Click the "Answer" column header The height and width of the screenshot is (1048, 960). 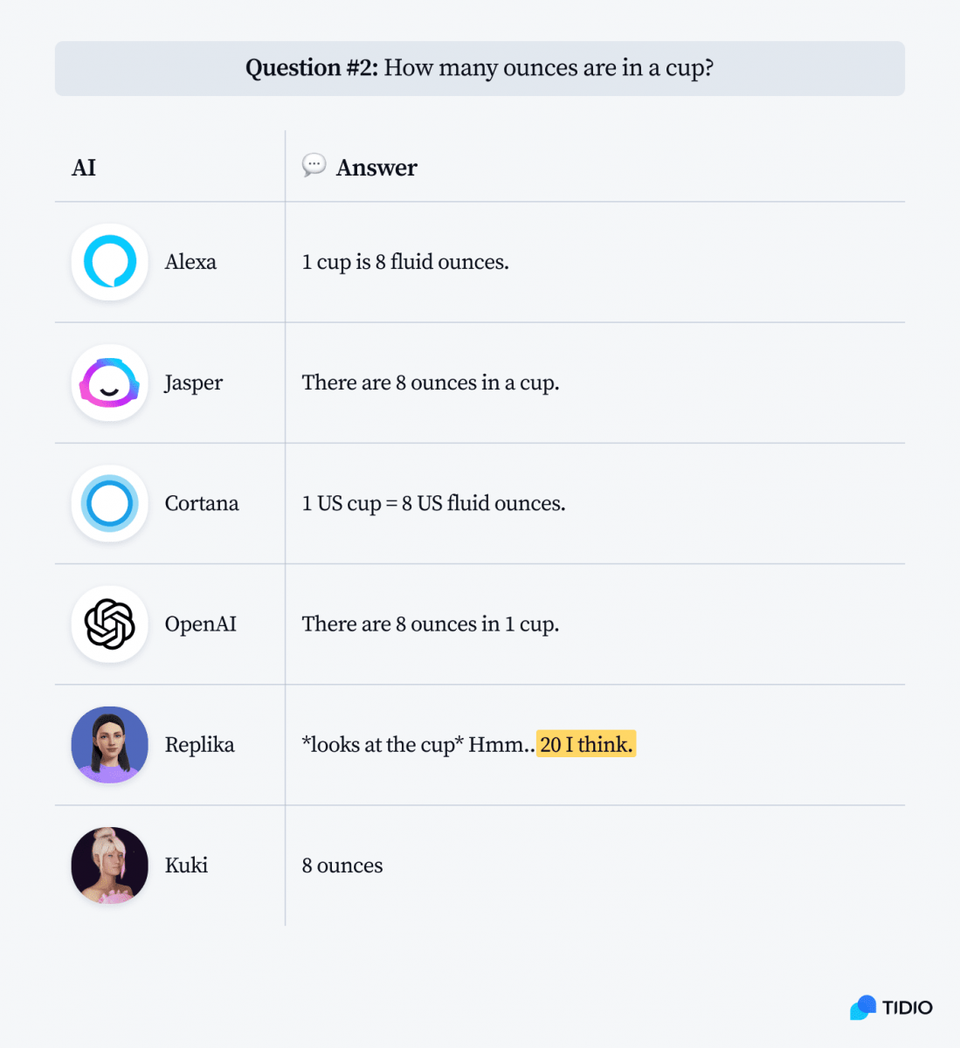pos(376,168)
